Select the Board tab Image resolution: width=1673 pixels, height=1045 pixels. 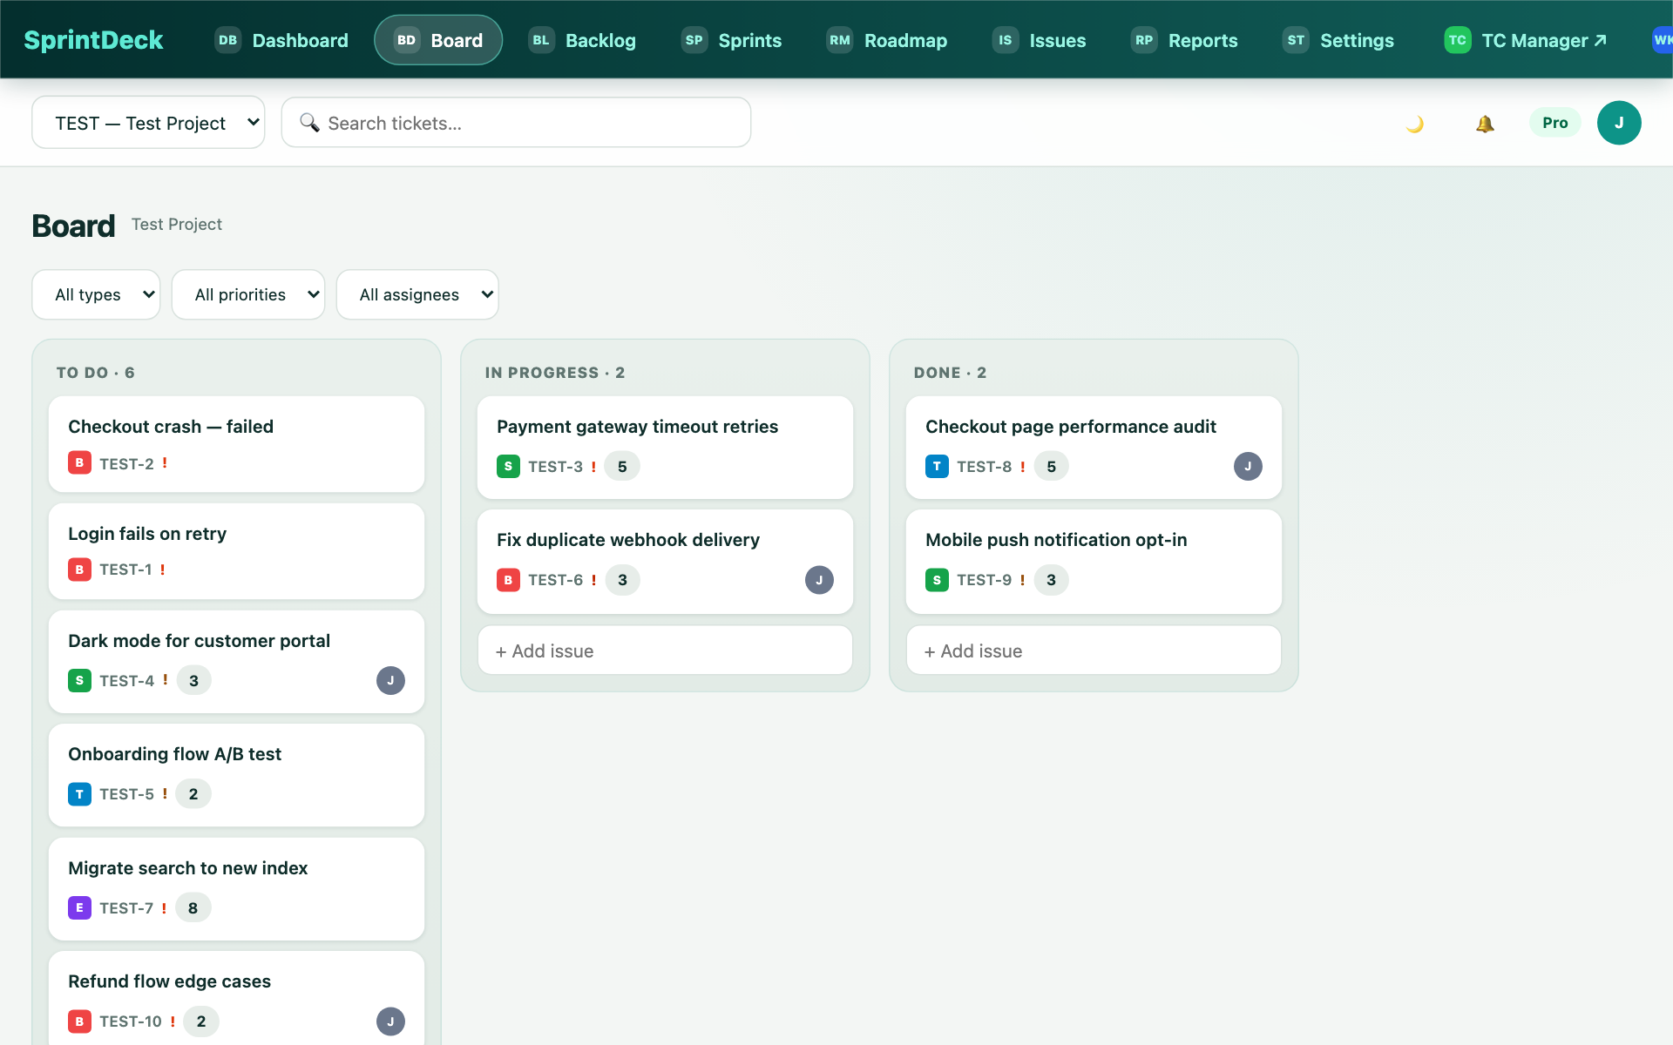click(x=438, y=40)
